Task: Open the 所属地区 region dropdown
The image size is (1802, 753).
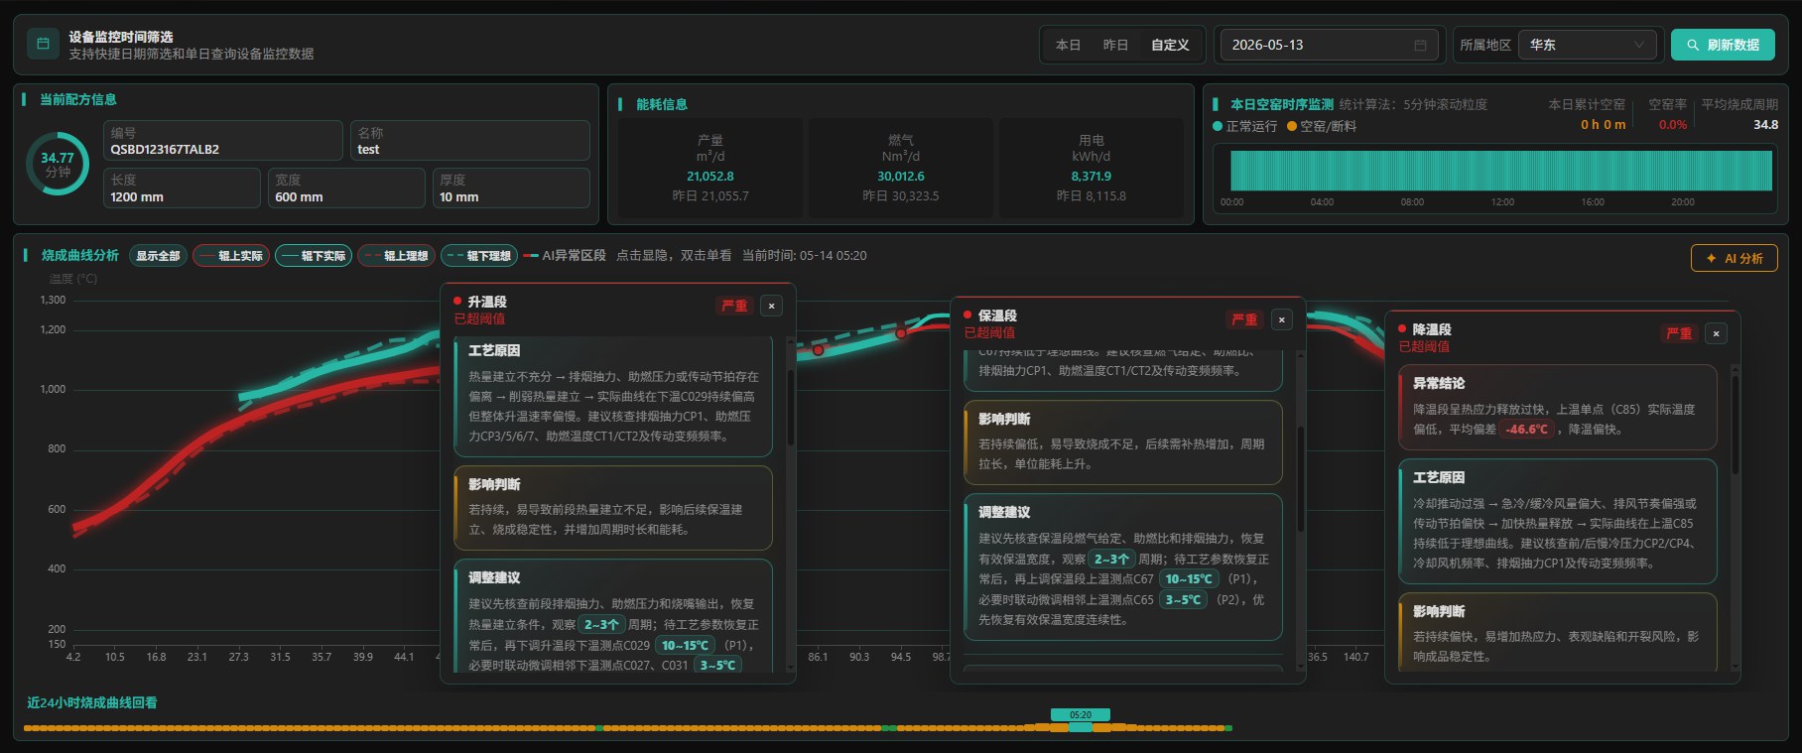Action: [1588, 45]
